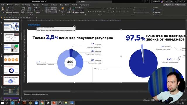
Task: Select slide 19 dark thumbnail
Action: pyautogui.click(x=11, y=91)
